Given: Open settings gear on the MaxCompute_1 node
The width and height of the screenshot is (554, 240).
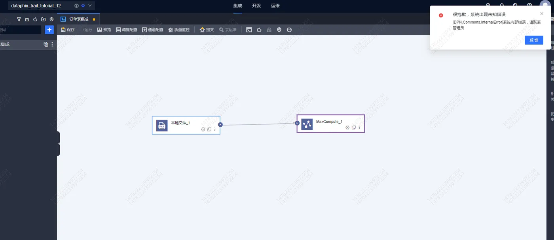Looking at the screenshot, I should tap(347, 127).
